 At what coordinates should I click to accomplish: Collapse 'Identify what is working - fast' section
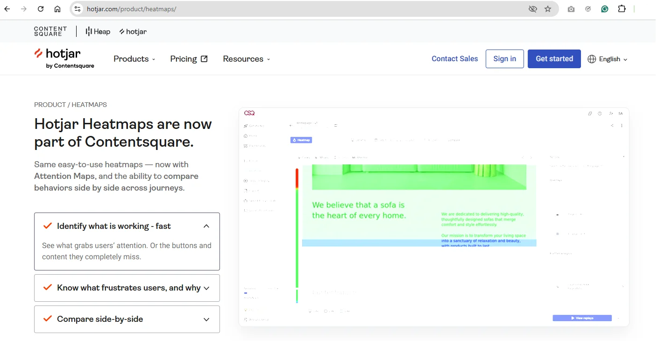(x=127, y=226)
